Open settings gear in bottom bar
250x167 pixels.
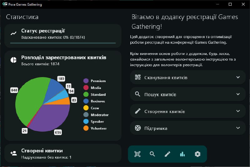point(197,154)
